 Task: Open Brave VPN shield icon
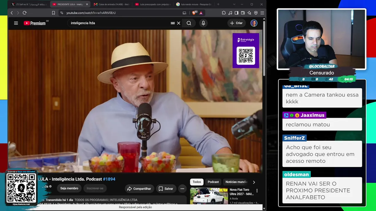point(256,13)
